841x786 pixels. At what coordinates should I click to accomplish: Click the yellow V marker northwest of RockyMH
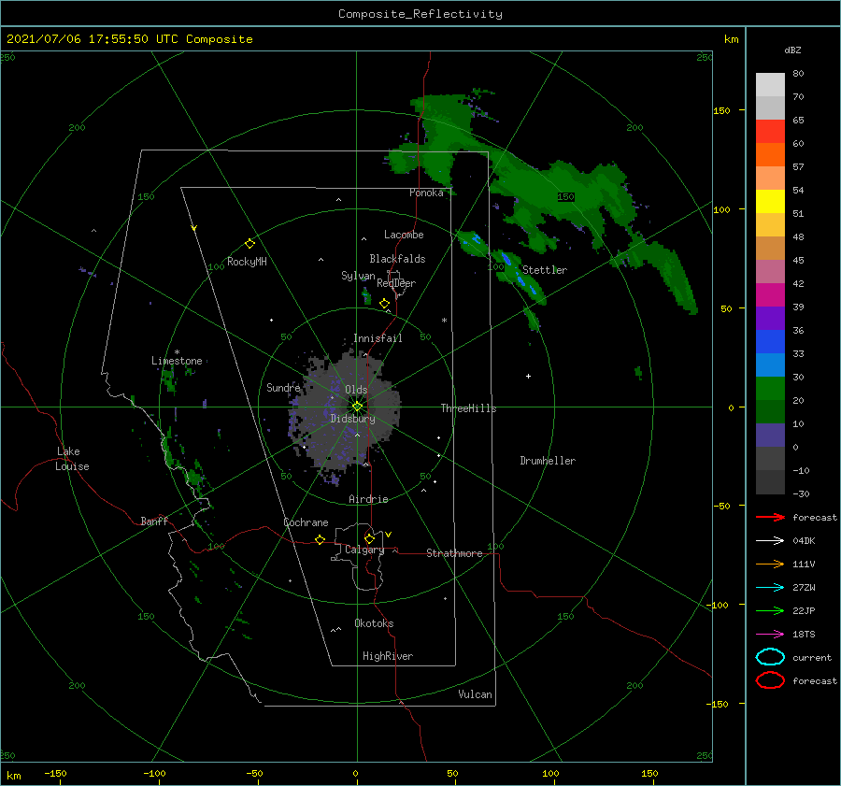[194, 228]
